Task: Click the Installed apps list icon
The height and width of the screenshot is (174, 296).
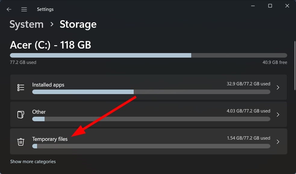Action: [20, 87]
